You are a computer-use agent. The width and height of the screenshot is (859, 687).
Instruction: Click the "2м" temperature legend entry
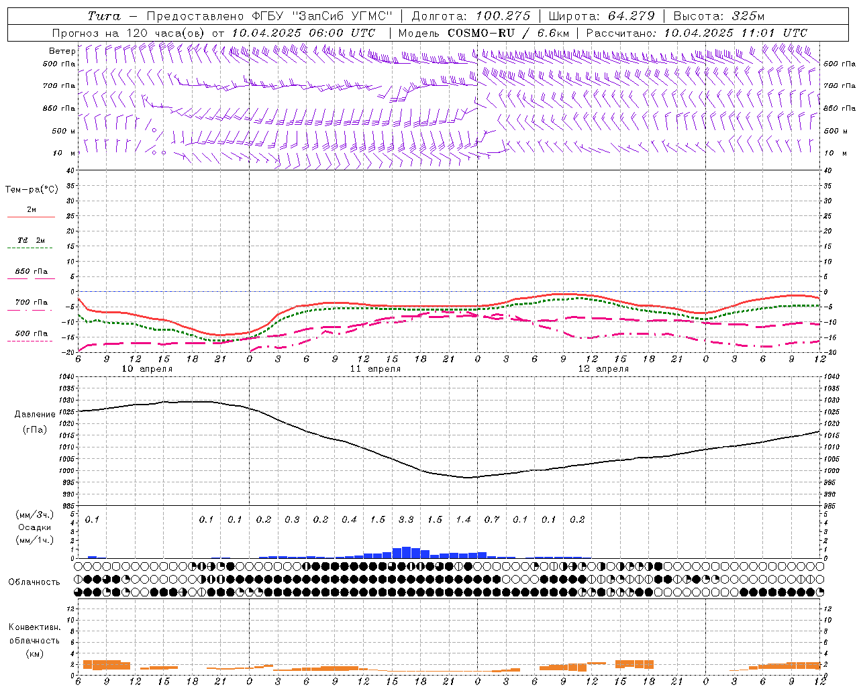pyautogui.click(x=32, y=210)
